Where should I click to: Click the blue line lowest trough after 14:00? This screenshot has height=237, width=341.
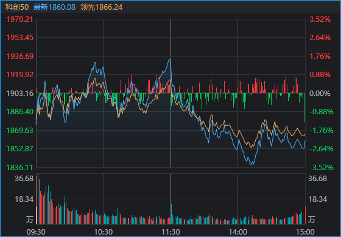tap(251, 164)
